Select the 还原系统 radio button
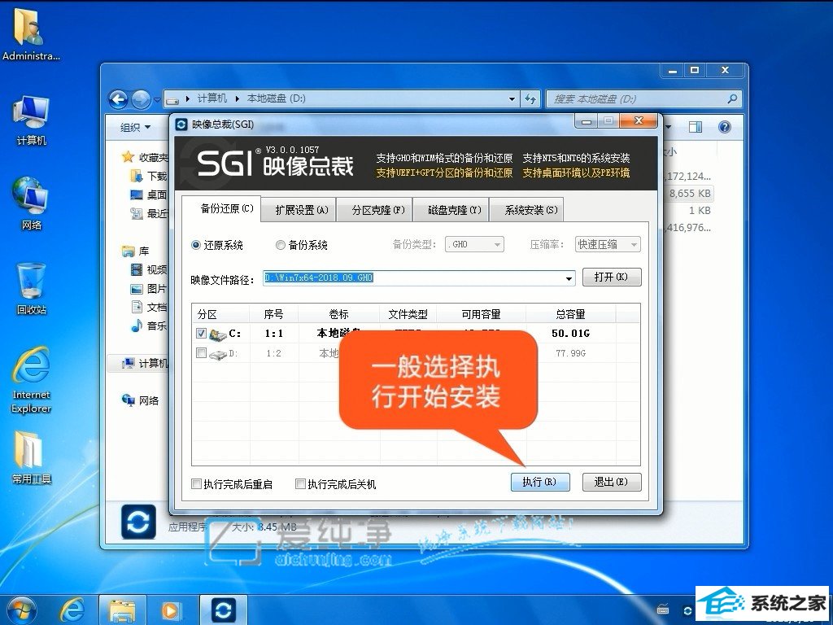833x625 pixels. 195,245
